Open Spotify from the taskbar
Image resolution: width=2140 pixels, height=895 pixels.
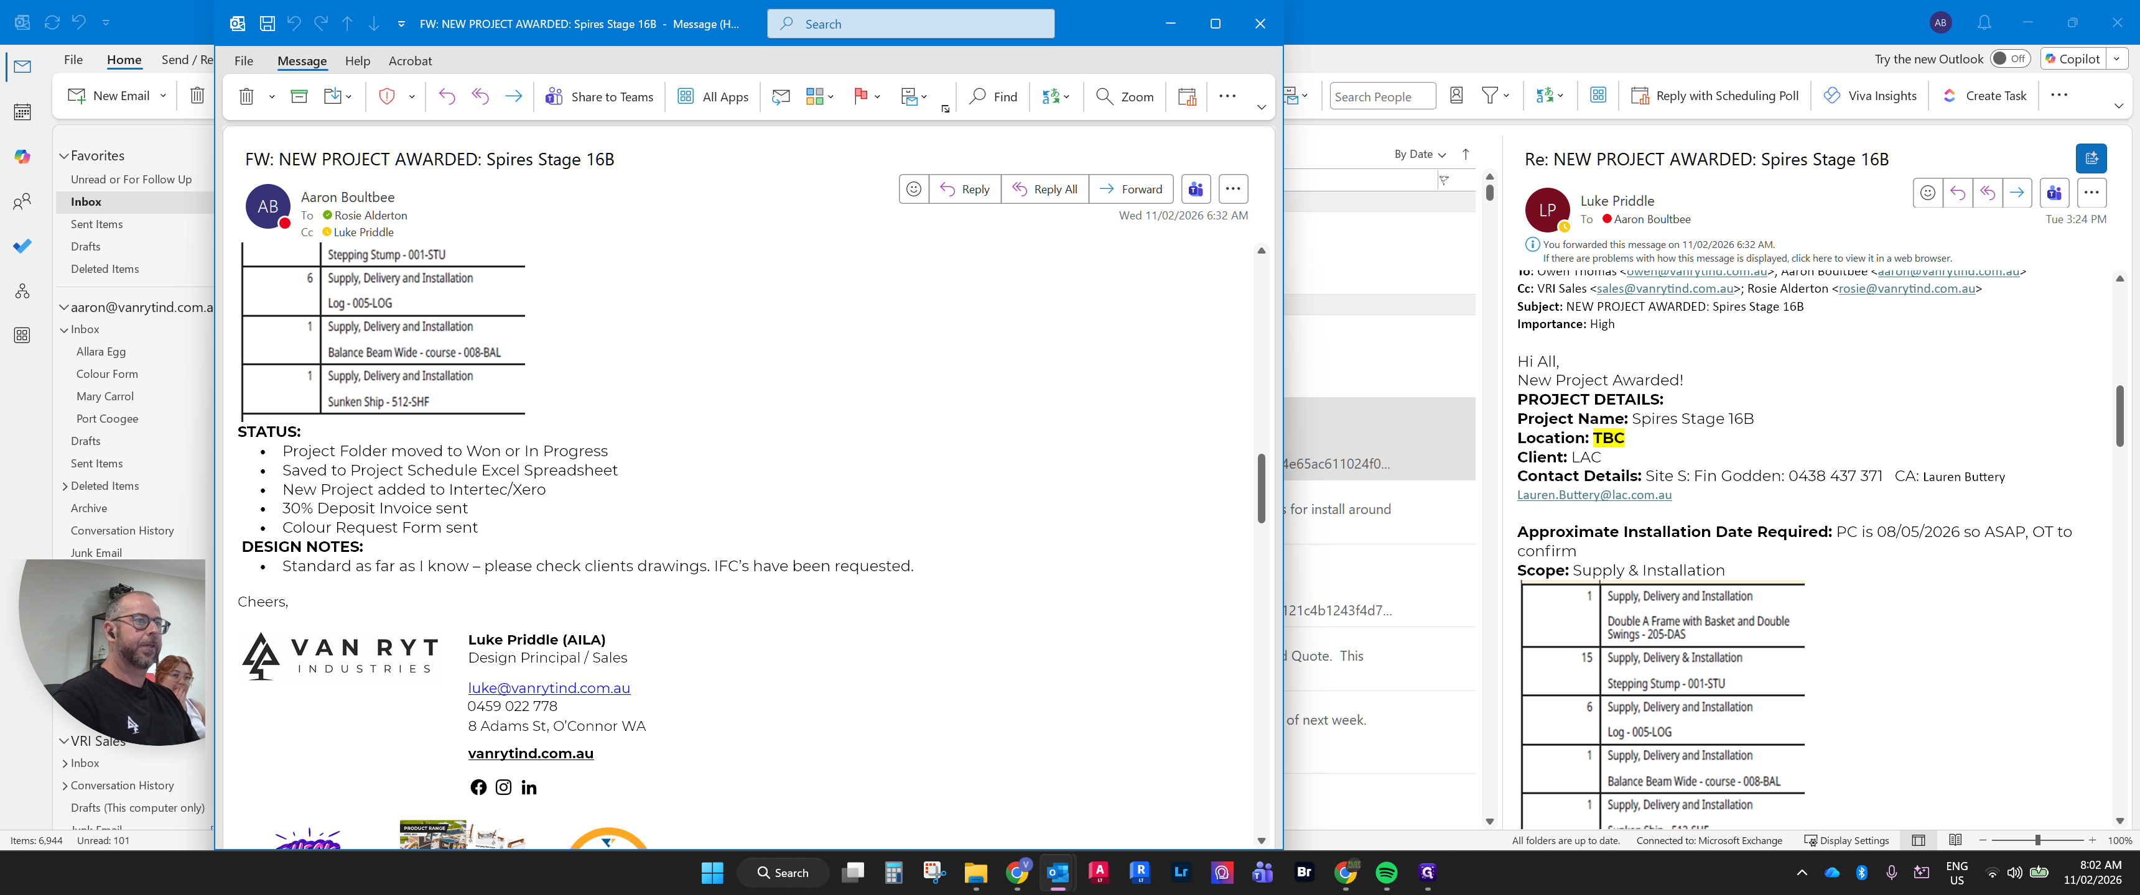point(1387,873)
